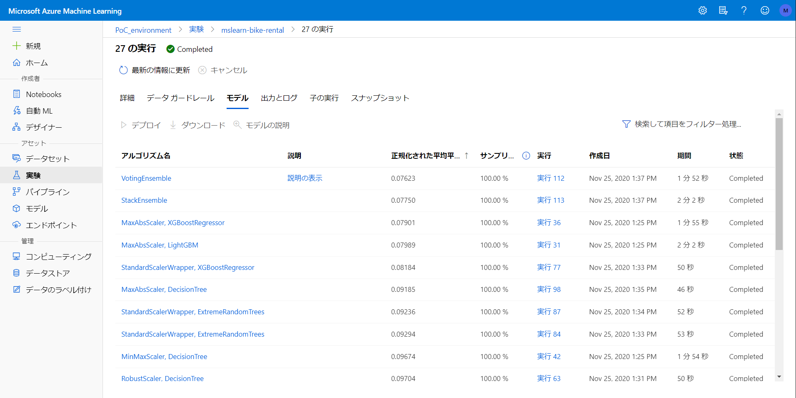This screenshot has height=398, width=796.
Task: Select the モデル tab
Action: [237, 98]
